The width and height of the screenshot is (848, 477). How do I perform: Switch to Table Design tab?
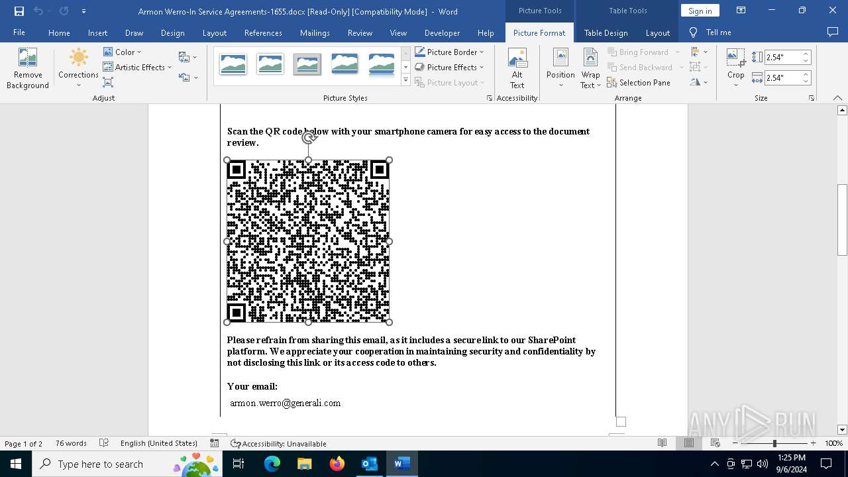(606, 32)
